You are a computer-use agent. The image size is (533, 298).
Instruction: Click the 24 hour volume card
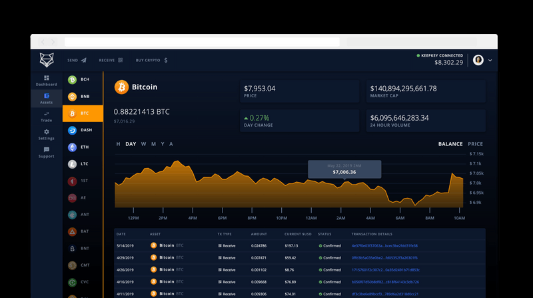(426, 121)
